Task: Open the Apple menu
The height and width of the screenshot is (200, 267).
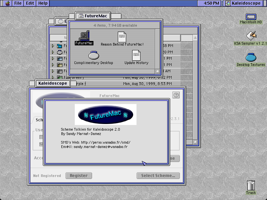Action: point(7,3)
